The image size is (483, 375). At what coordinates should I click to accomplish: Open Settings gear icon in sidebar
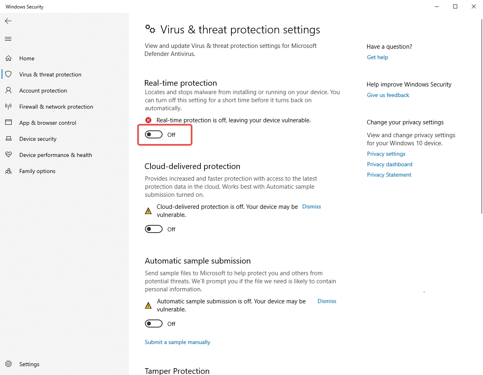(8, 364)
